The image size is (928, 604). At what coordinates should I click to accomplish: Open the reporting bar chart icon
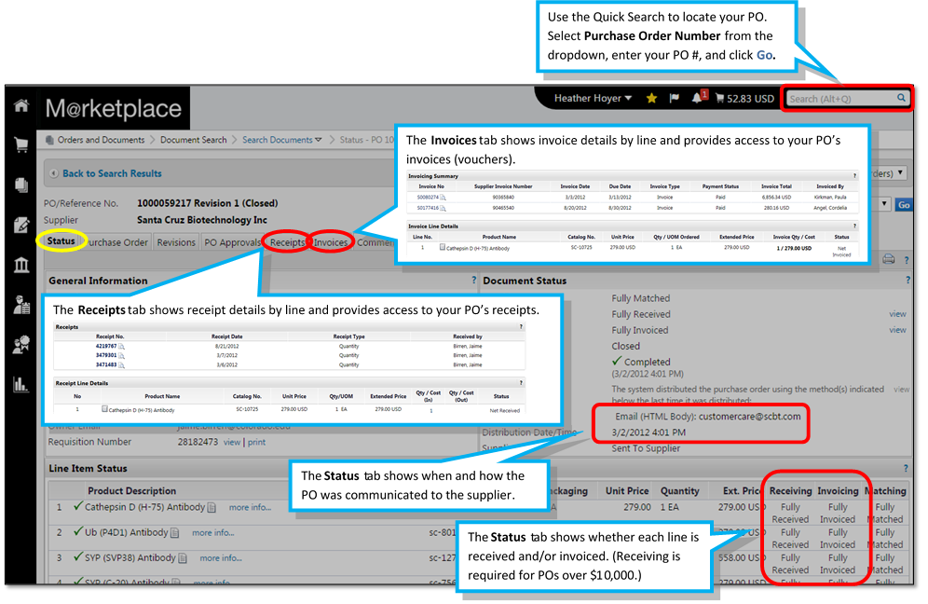click(x=21, y=384)
